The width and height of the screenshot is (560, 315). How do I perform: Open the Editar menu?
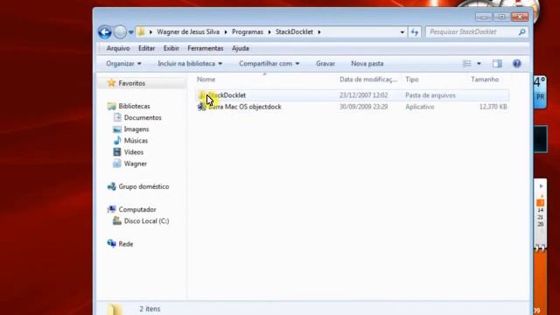[146, 48]
